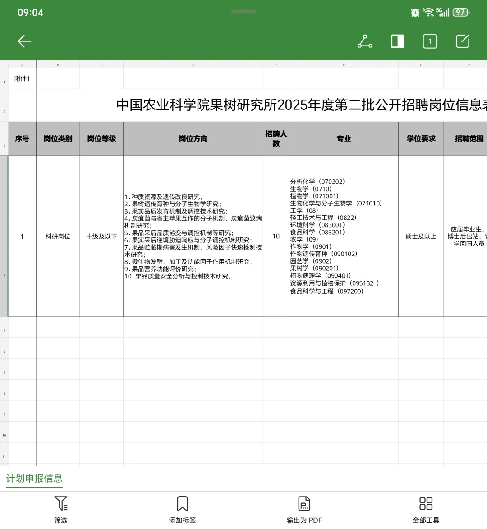Image resolution: width=487 pixels, height=529 pixels.
Task: Select the cell containing 应届毕业生
Action: (466, 236)
